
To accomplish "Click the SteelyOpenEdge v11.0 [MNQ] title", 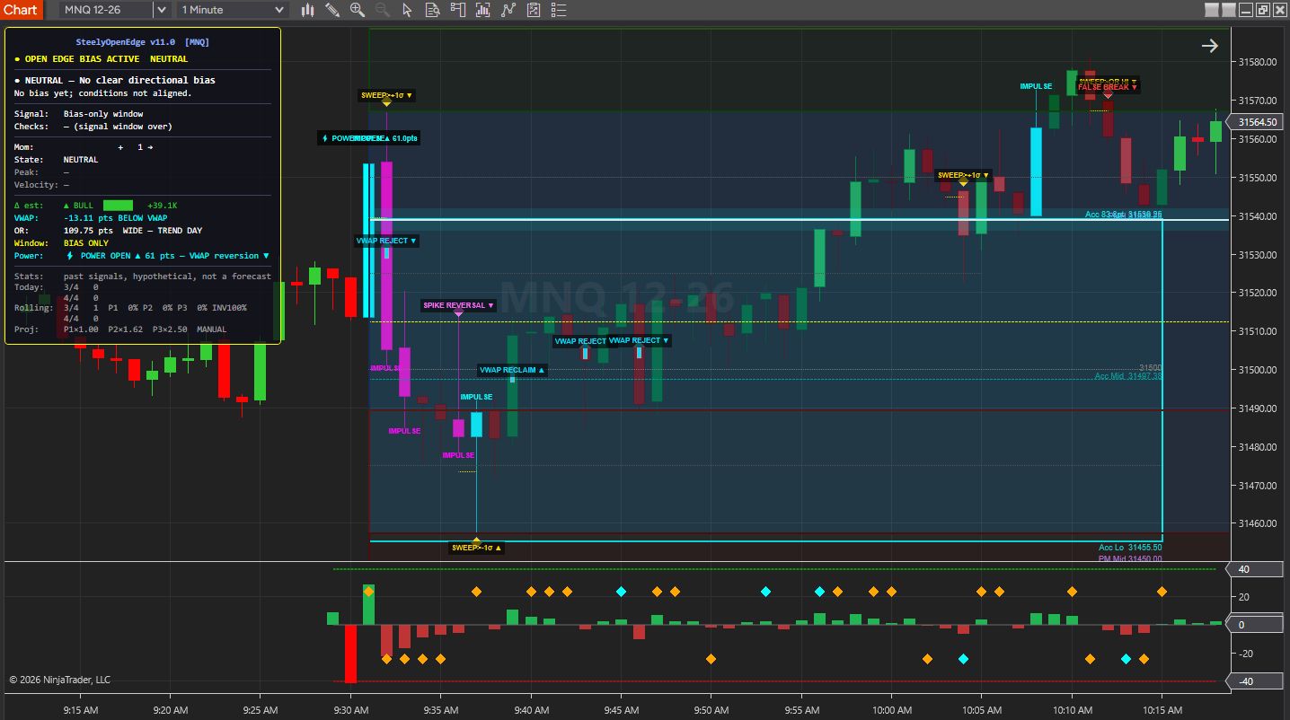I will click(x=143, y=42).
